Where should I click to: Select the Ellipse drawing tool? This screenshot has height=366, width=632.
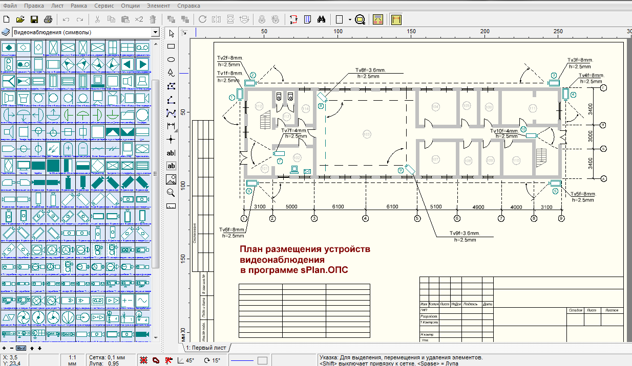[x=171, y=60]
